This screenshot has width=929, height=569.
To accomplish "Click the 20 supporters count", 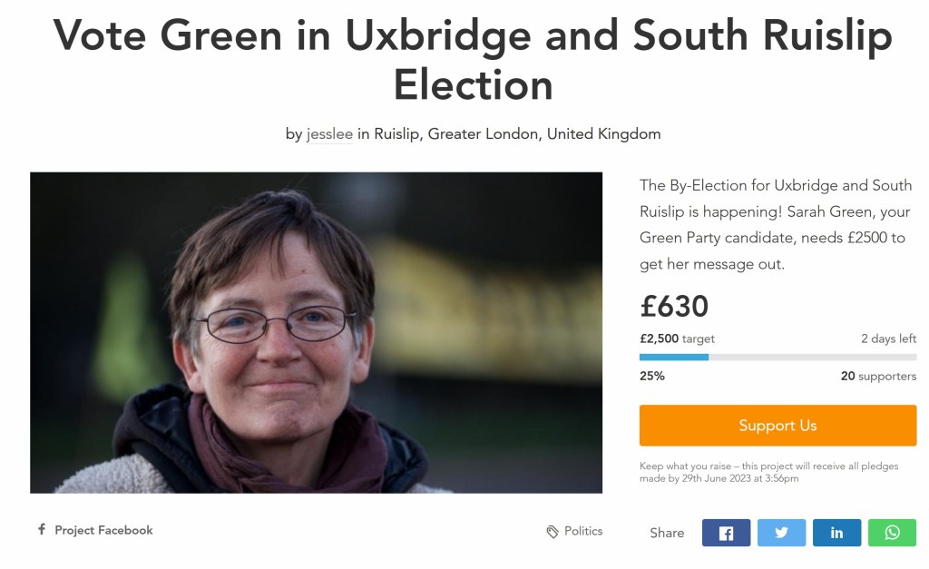I will (878, 376).
